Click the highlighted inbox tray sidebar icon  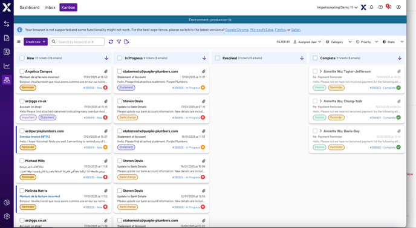(7, 80)
